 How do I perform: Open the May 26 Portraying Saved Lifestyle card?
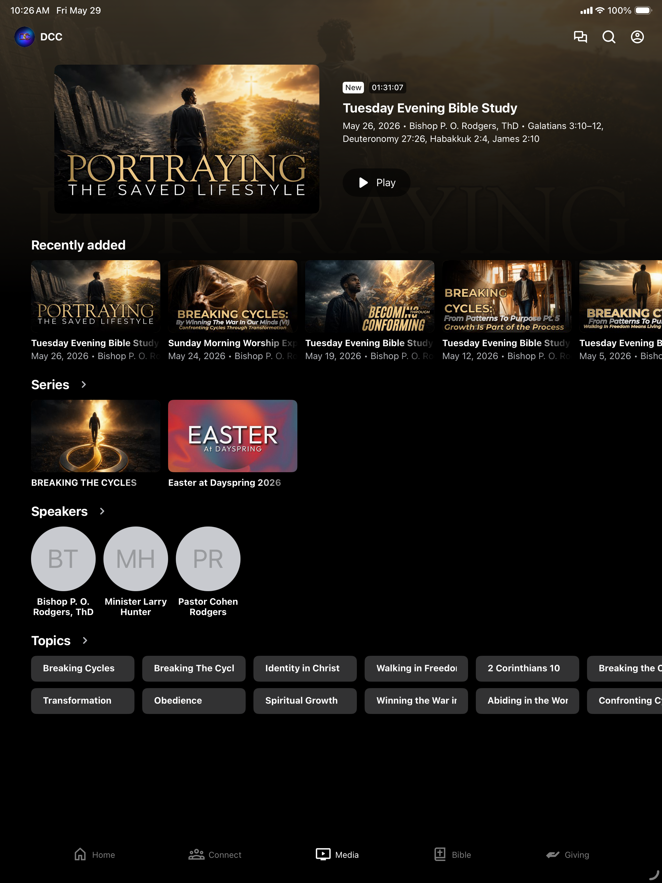coord(95,296)
